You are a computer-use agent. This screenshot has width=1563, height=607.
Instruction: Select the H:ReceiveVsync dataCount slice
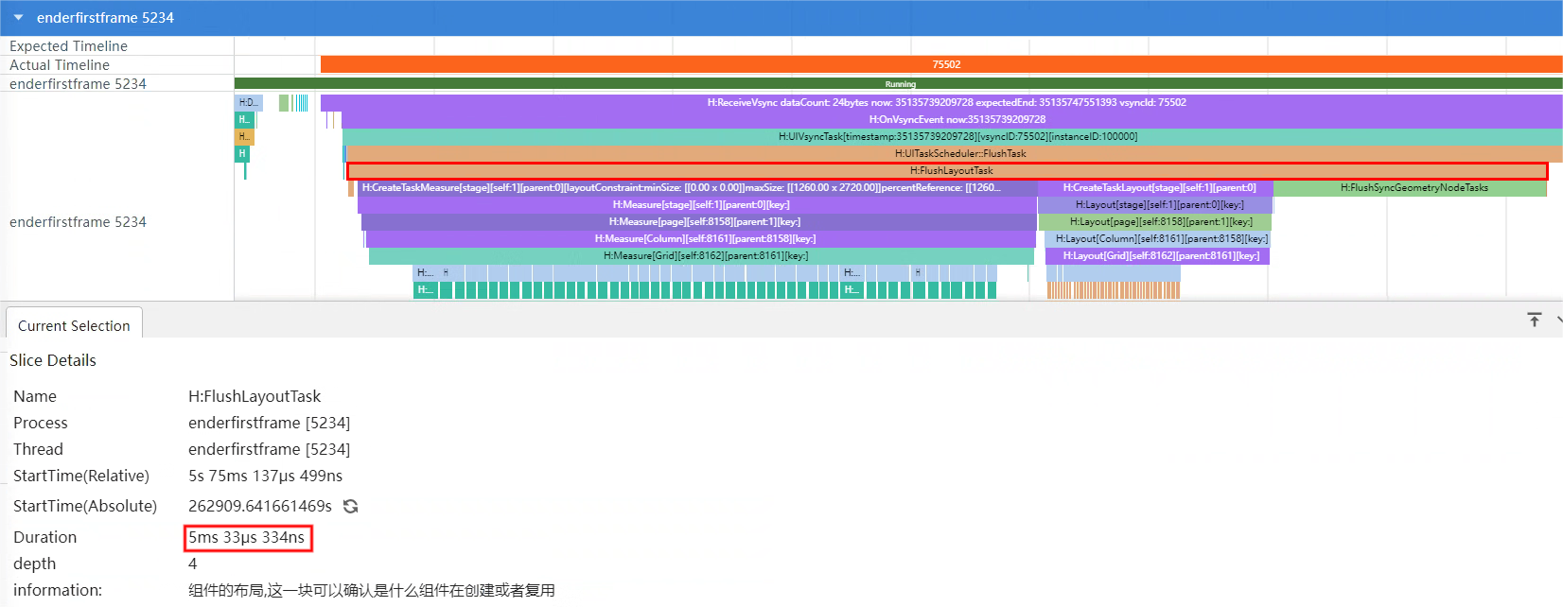pos(941,102)
